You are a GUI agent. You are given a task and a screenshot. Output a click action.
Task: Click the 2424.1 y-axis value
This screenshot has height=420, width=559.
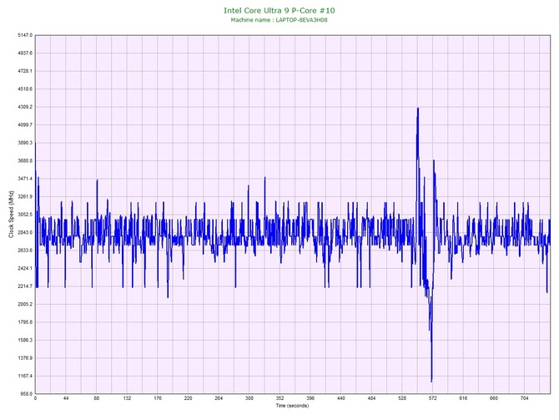coord(25,268)
